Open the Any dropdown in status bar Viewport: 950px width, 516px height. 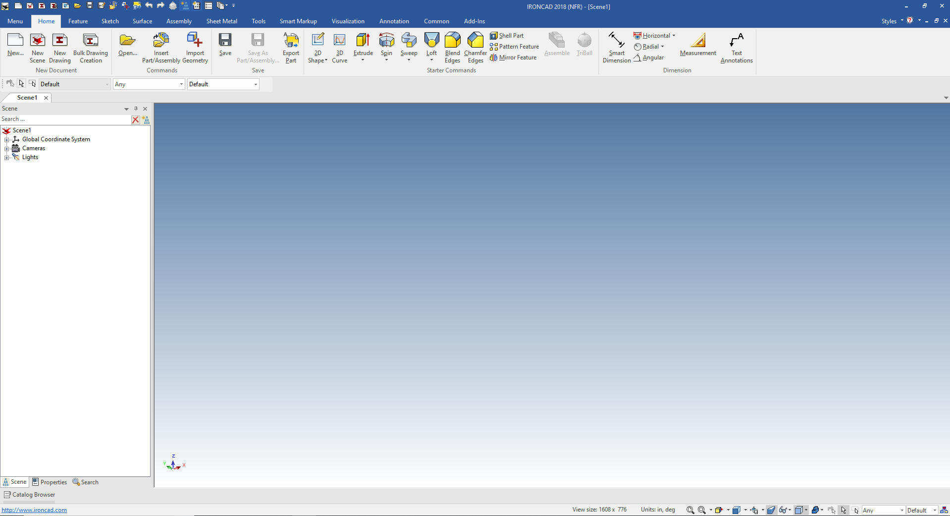[x=883, y=510]
